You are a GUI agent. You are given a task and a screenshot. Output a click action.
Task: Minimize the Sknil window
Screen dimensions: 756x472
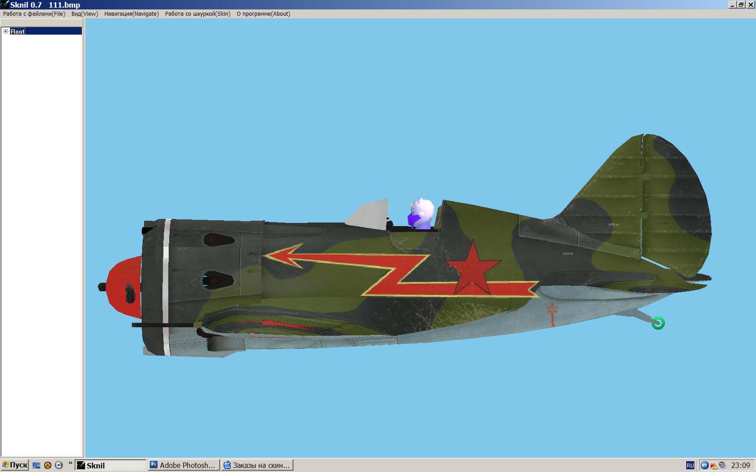[x=733, y=5]
